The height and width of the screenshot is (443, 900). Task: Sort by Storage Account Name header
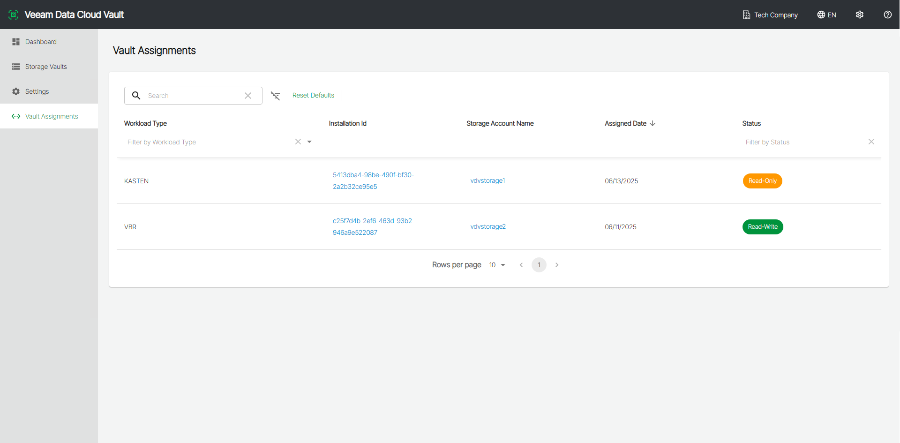point(500,123)
